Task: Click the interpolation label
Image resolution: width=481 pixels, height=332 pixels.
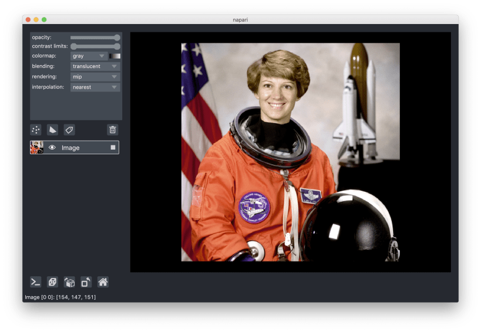Action: pos(48,87)
